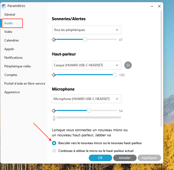174x170 pixels.
Task: Click the settings panel vertical scrollbar
Action: tap(161, 67)
